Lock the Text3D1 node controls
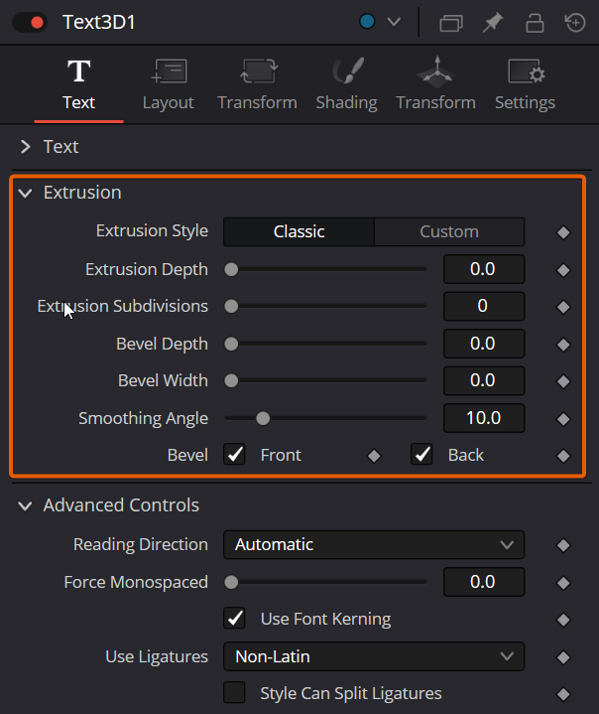Screen dimensions: 599x714 coord(535,22)
